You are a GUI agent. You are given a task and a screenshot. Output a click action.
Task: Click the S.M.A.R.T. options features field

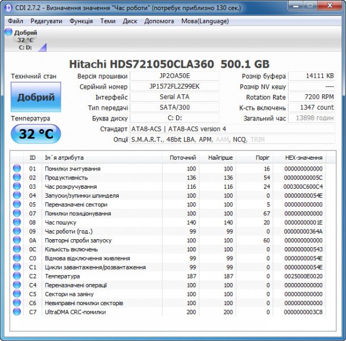pos(232,139)
